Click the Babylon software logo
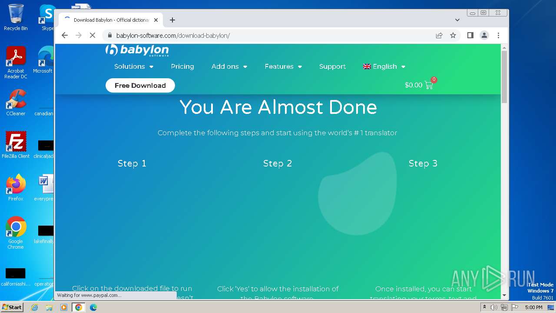The width and height of the screenshot is (556, 313). pyautogui.click(x=137, y=50)
